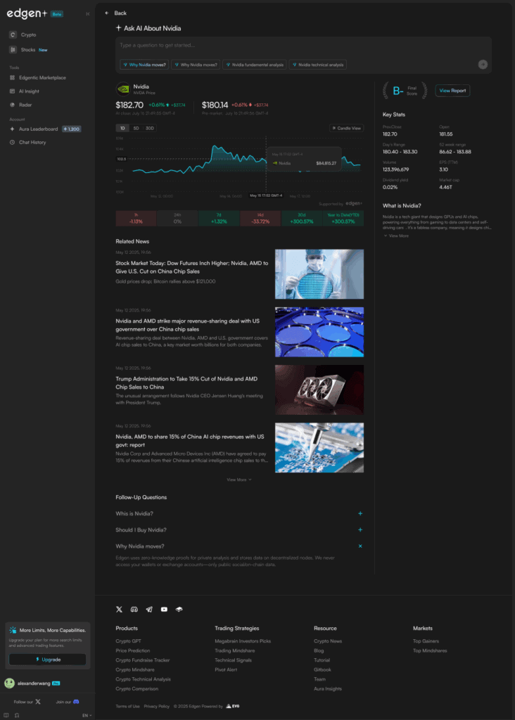Open the EN language dropdown
515x720 pixels.
87,715
